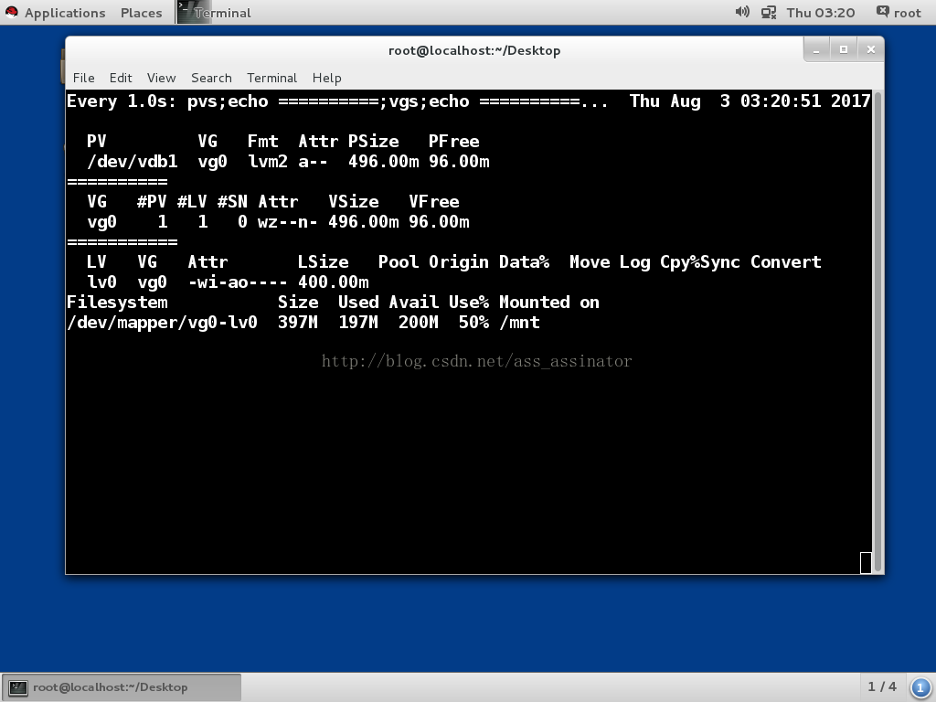Screen dimensions: 936x702
Task: Click the Mounted on column header
Action: coord(549,303)
